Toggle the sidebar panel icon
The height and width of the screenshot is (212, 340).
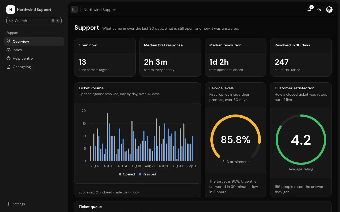pos(74,10)
